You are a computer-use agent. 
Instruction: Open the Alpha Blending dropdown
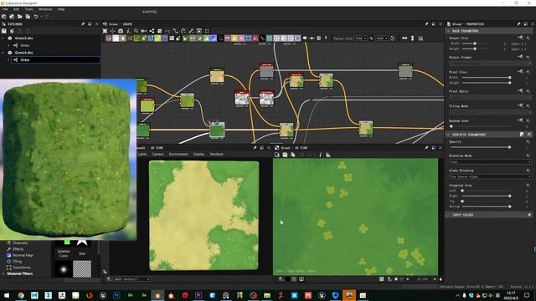[x=490, y=176]
